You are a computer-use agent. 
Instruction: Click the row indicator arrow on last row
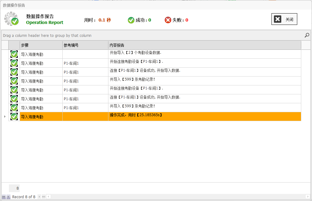(5, 116)
